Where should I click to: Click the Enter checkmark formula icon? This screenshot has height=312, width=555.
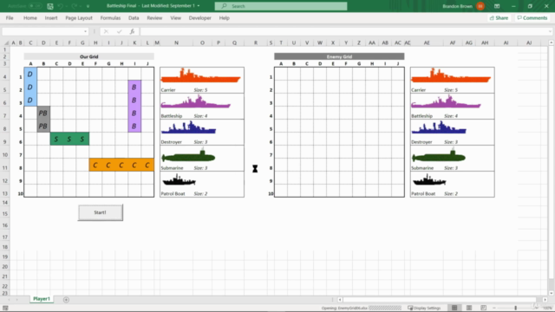tap(120, 31)
